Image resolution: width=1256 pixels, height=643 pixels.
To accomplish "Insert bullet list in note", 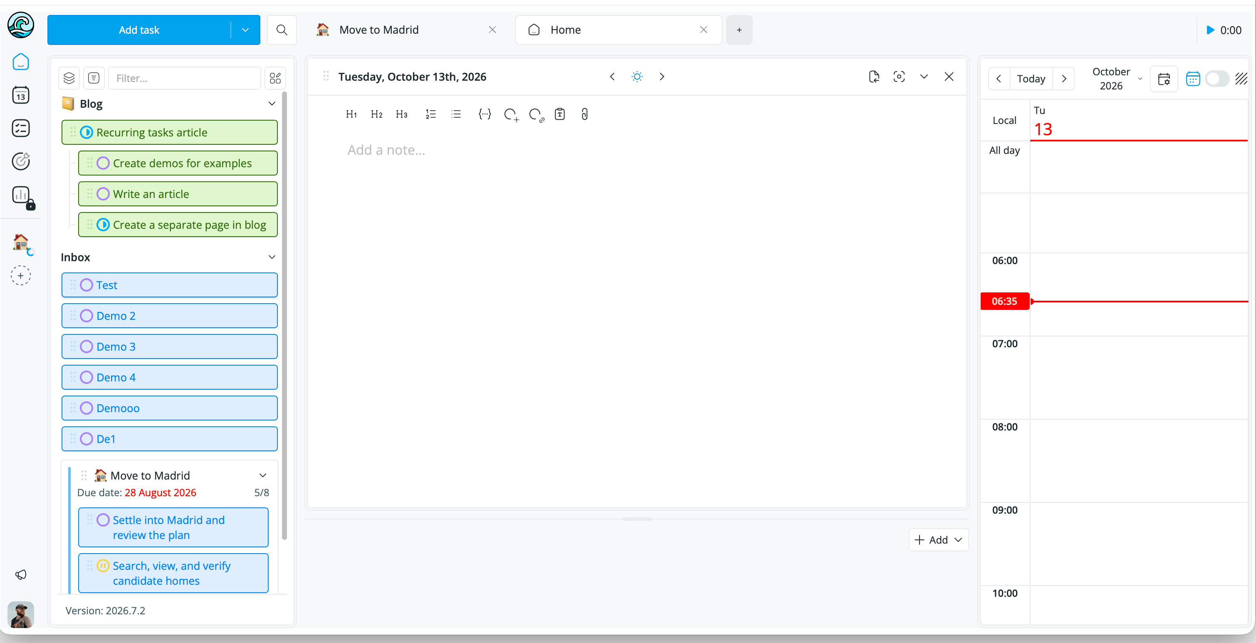I will (456, 114).
